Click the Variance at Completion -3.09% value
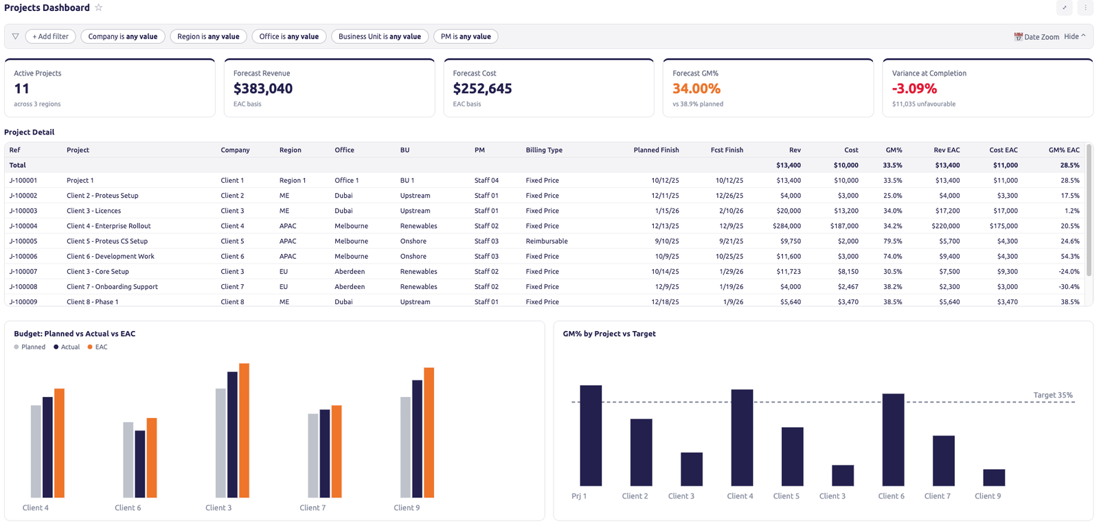Screen dimensions: 1099x526 [x=914, y=89]
